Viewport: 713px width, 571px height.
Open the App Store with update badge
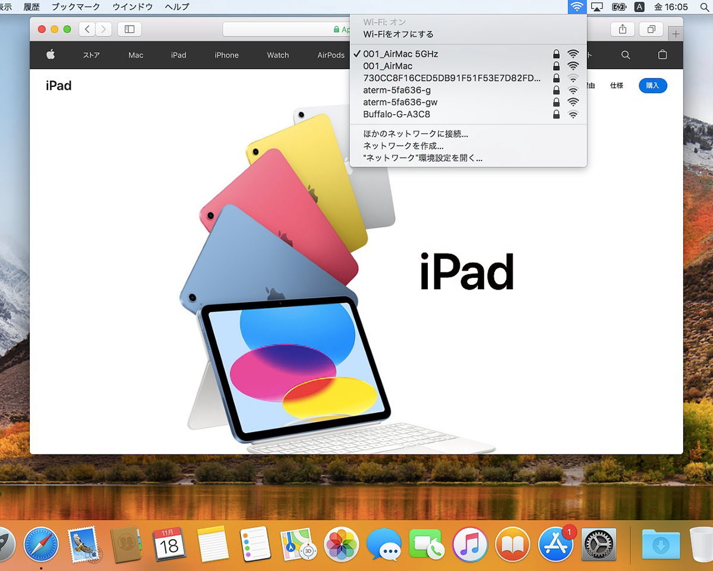(x=556, y=545)
